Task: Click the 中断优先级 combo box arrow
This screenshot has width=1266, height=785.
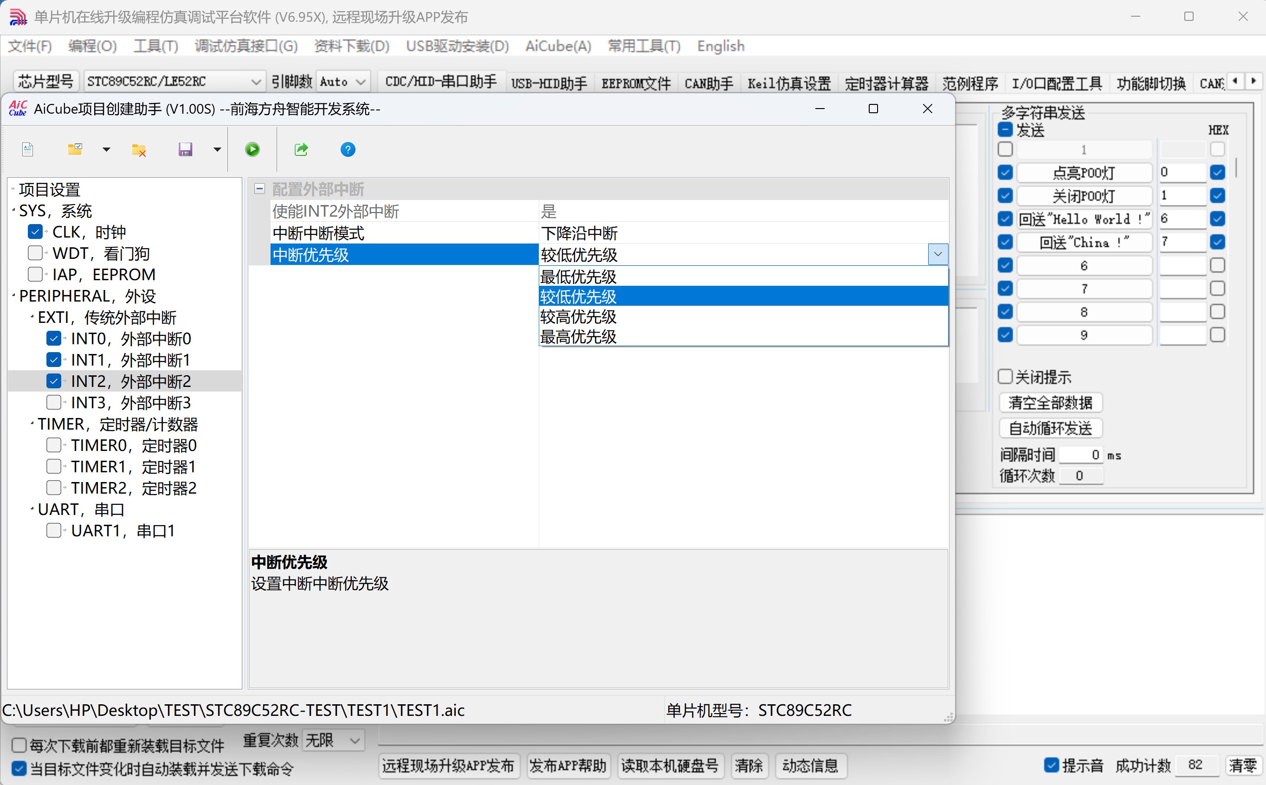Action: 938,254
